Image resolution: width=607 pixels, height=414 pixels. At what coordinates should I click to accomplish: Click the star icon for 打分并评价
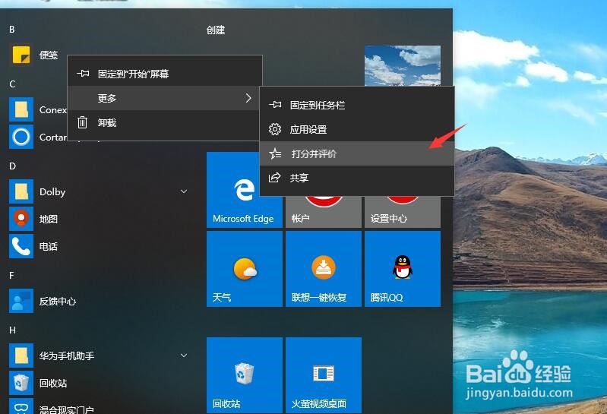[x=275, y=153]
